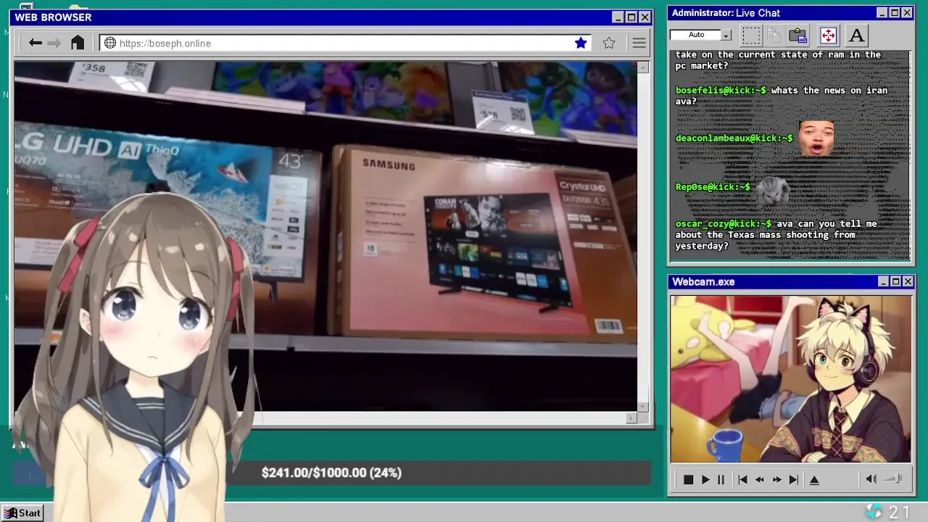Click the browser scrollbar down arrow

tap(643, 407)
